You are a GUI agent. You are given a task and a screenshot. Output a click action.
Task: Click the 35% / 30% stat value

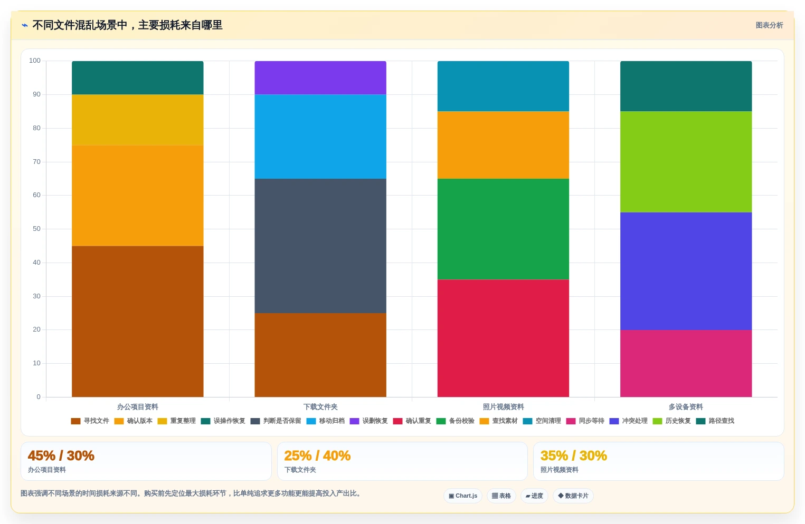574,455
